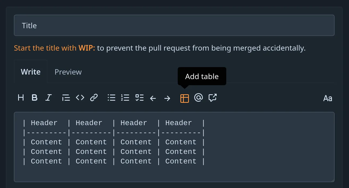Open the Aa text options

[x=328, y=98]
